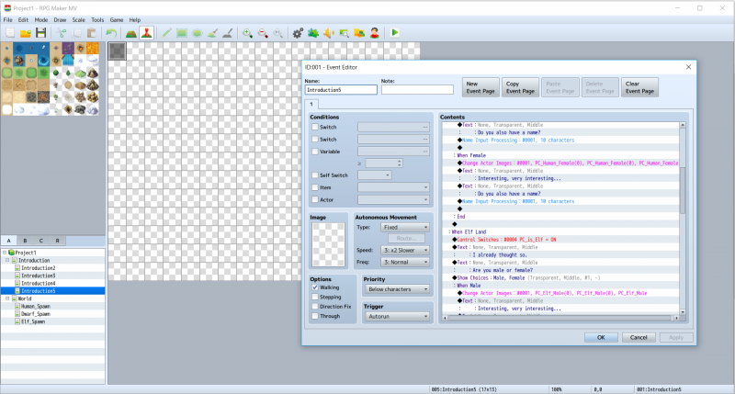Click the event Image preview box
This screenshot has height=394, width=735.
tap(328, 244)
